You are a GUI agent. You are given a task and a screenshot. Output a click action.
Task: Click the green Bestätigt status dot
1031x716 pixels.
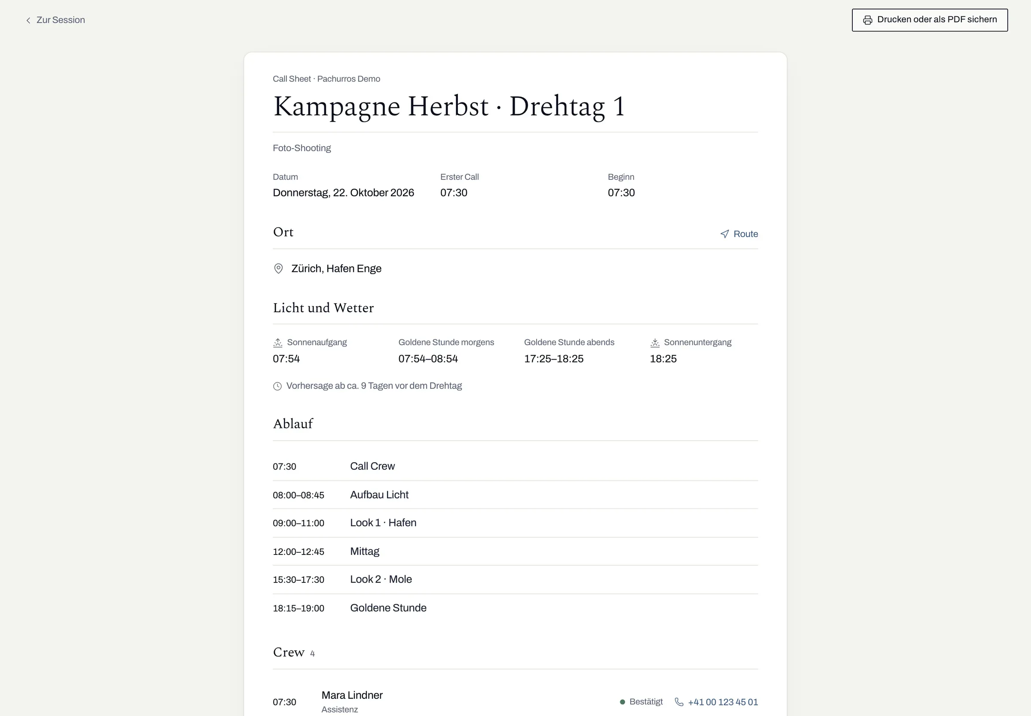click(x=622, y=702)
